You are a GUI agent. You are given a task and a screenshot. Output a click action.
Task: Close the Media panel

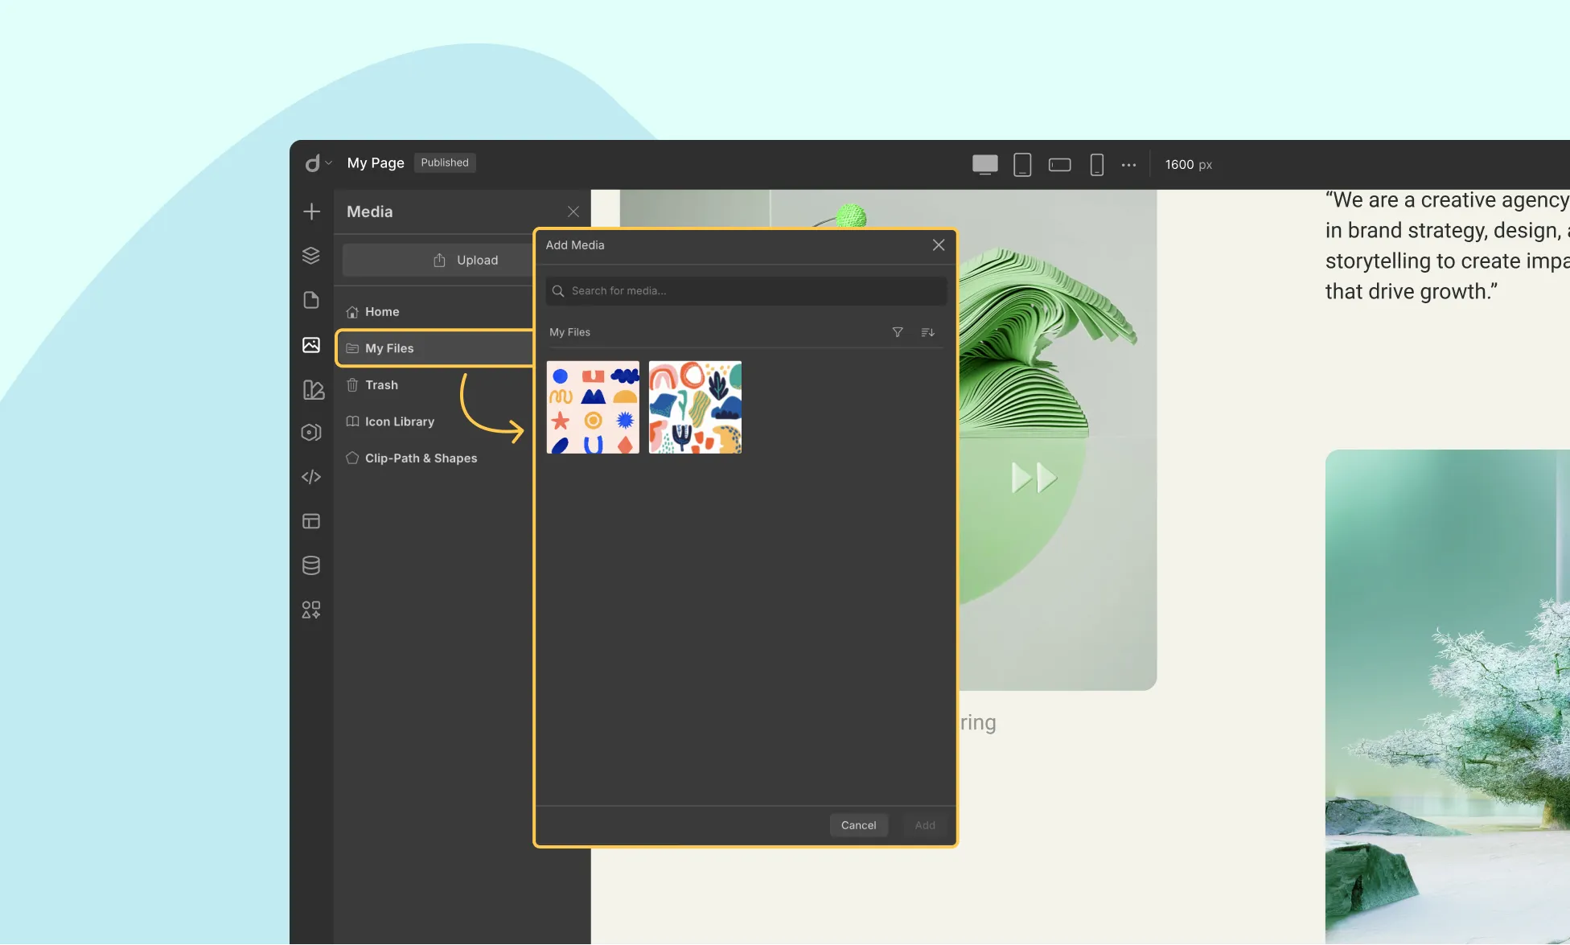coord(573,212)
